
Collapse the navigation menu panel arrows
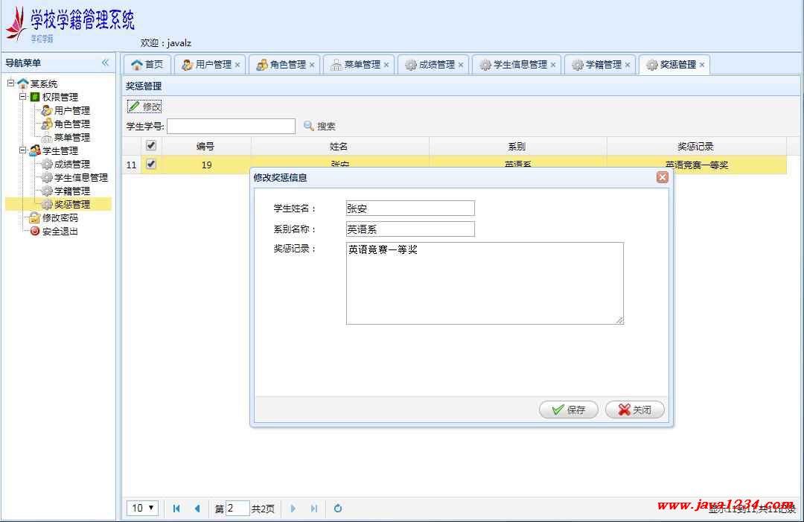105,63
